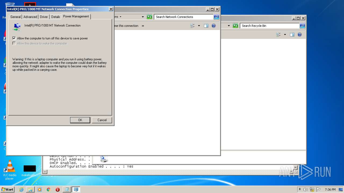The height and width of the screenshot is (193, 344).
Task: Open the makebusin desktop file
Action: tap(30, 171)
